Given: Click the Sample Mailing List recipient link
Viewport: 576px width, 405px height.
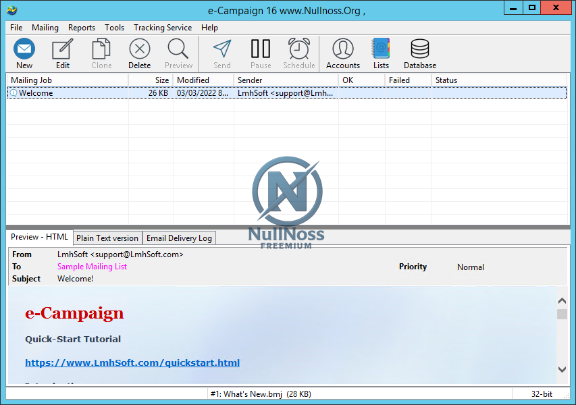Looking at the screenshot, I should [92, 267].
